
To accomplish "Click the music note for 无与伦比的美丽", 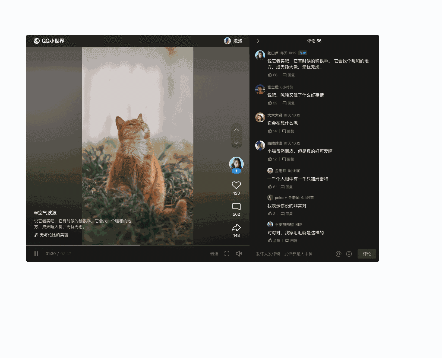I will (x=36, y=235).
